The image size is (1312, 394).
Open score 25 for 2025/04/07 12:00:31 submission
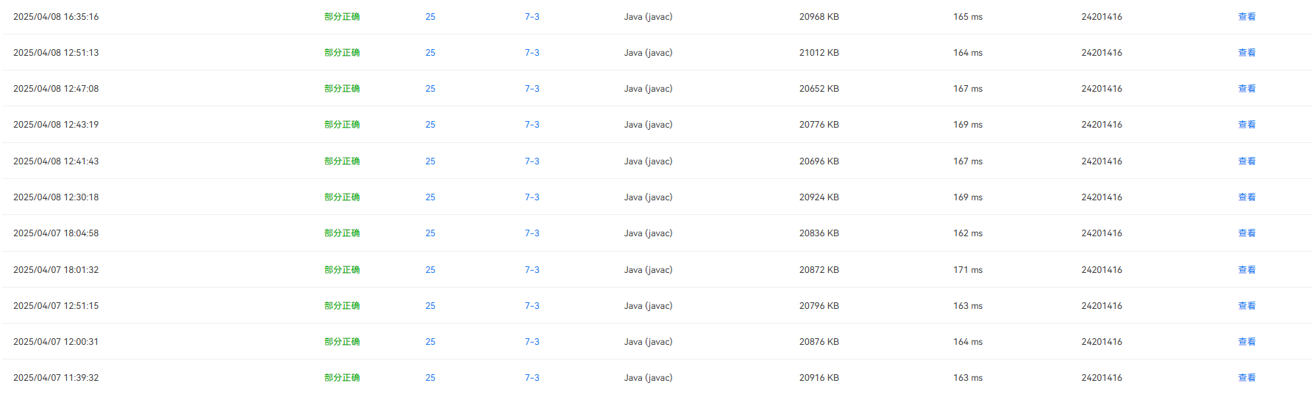[430, 342]
